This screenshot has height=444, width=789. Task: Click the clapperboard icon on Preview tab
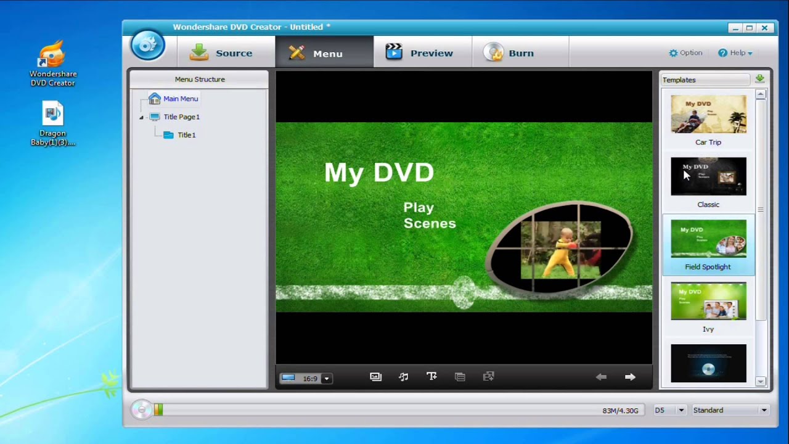coord(394,52)
